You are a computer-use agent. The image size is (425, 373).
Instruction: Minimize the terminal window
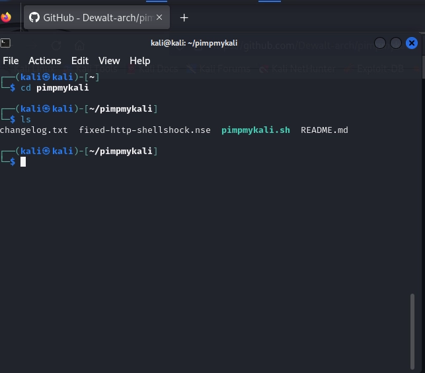pyautogui.click(x=380, y=44)
